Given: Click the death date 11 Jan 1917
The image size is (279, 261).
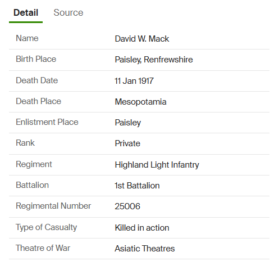Looking at the screenshot, I should point(134,81).
